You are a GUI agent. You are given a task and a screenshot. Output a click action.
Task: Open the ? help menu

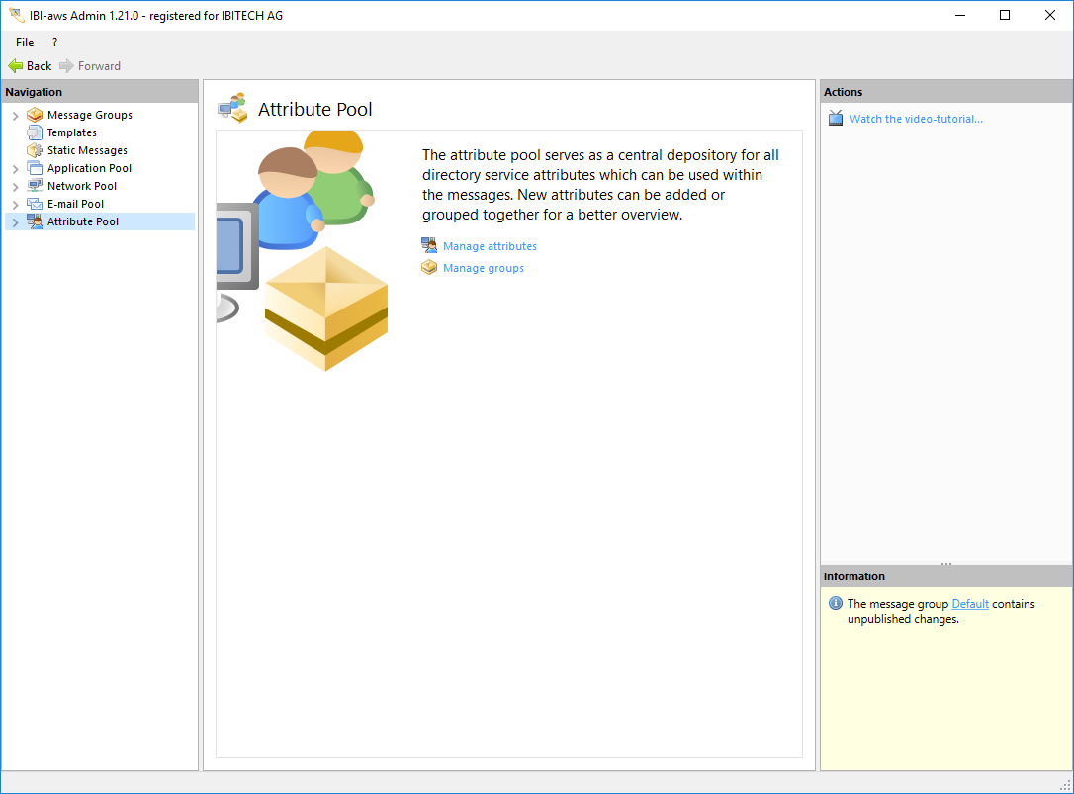[54, 43]
